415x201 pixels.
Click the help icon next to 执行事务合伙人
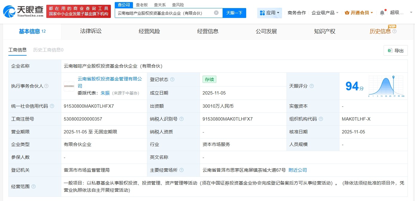[46, 86]
